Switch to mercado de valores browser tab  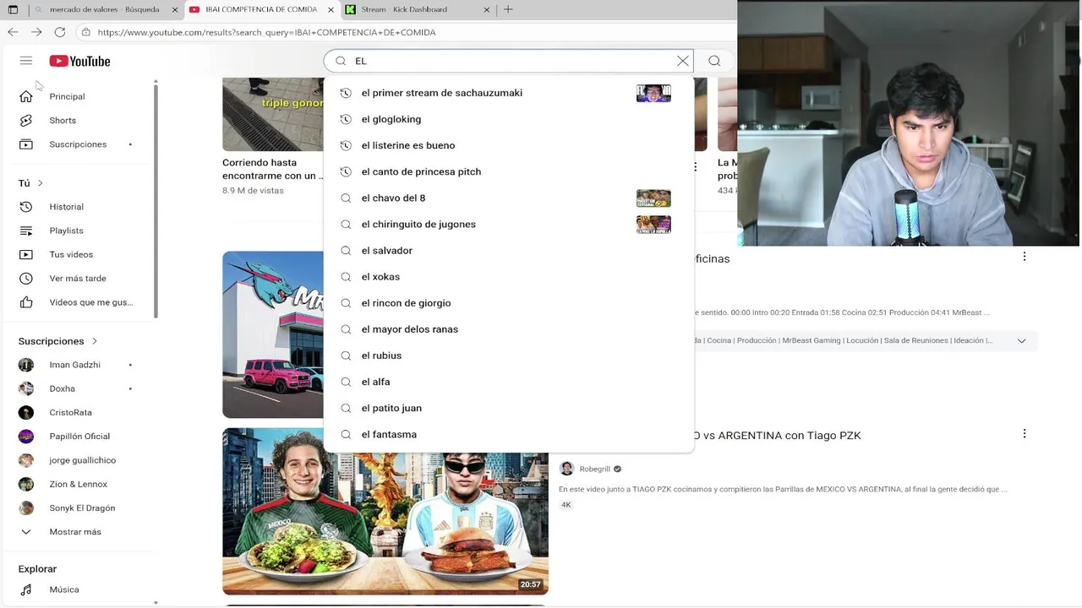click(105, 9)
